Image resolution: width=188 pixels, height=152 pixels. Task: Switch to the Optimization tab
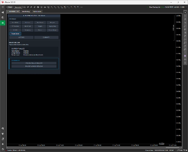pos(37,11)
